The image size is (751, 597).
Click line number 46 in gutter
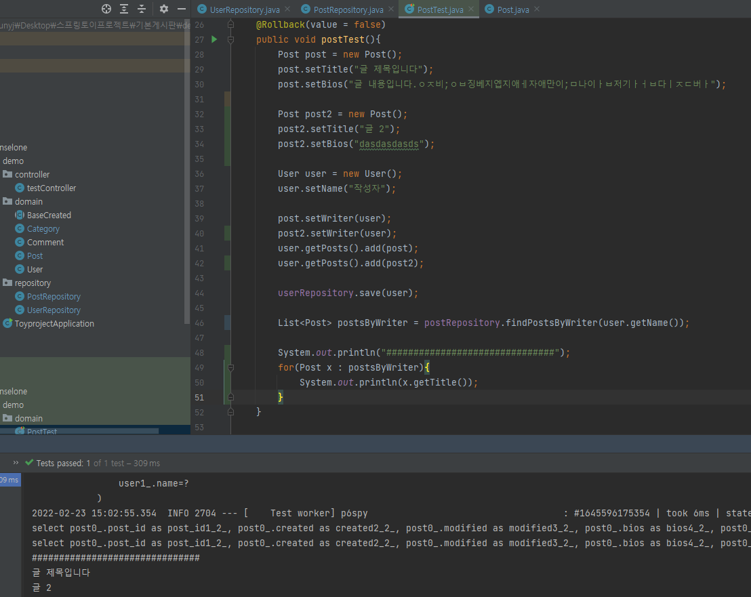[x=199, y=323]
